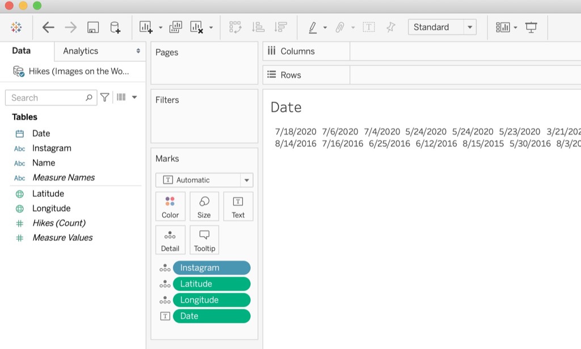This screenshot has height=349, width=581.
Task: Open the Size shelf on the Marks card
Action: 204,205
